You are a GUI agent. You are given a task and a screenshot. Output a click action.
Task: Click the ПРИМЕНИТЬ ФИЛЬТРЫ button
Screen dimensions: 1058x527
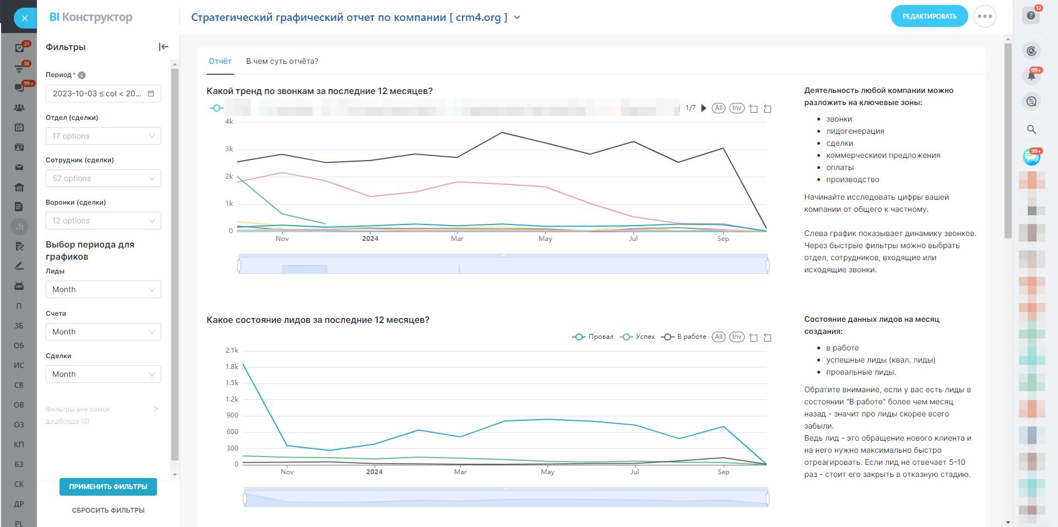tap(108, 487)
